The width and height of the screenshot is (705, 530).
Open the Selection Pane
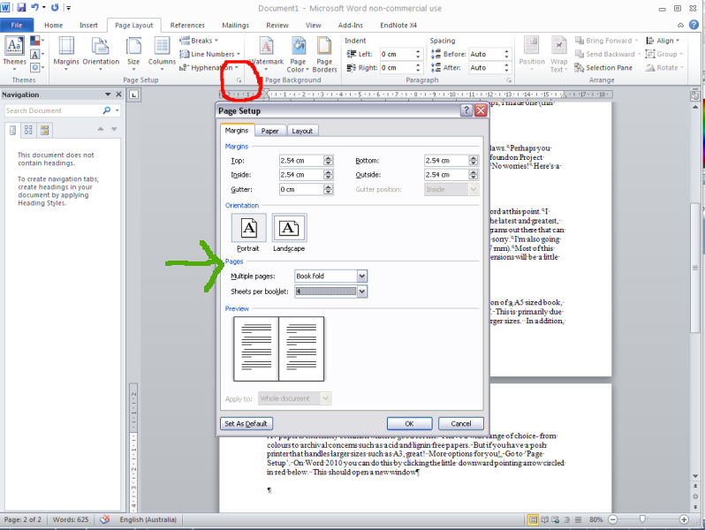(603, 67)
